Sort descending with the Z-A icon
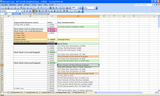Screen dimensions: 160x96 63,8
